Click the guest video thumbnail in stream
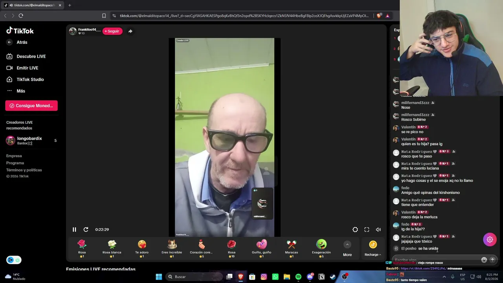The image size is (503, 283). (x=262, y=203)
